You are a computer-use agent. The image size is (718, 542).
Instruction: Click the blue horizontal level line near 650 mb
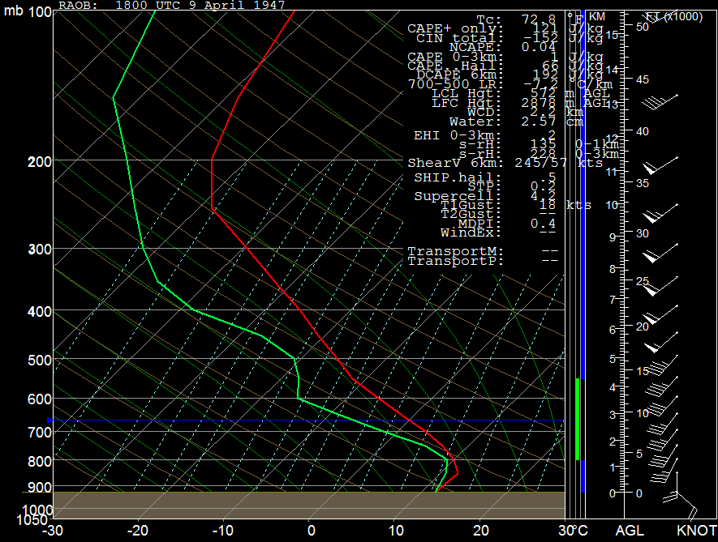point(308,420)
